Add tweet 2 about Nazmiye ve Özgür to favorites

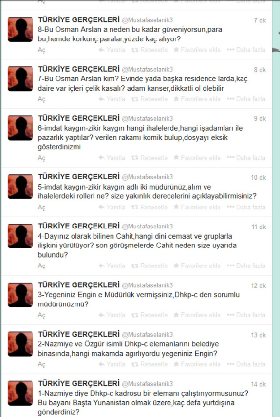(197, 364)
